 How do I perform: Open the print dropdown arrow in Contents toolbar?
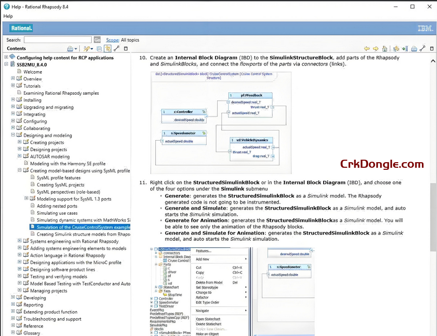76,48
